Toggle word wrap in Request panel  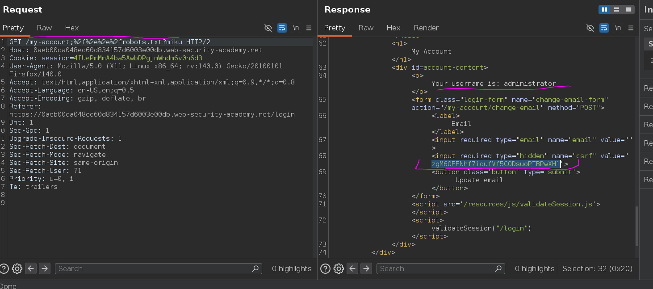pos(282,28)
